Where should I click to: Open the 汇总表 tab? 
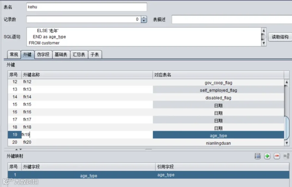pyautogui.click(x=79, y=54)
